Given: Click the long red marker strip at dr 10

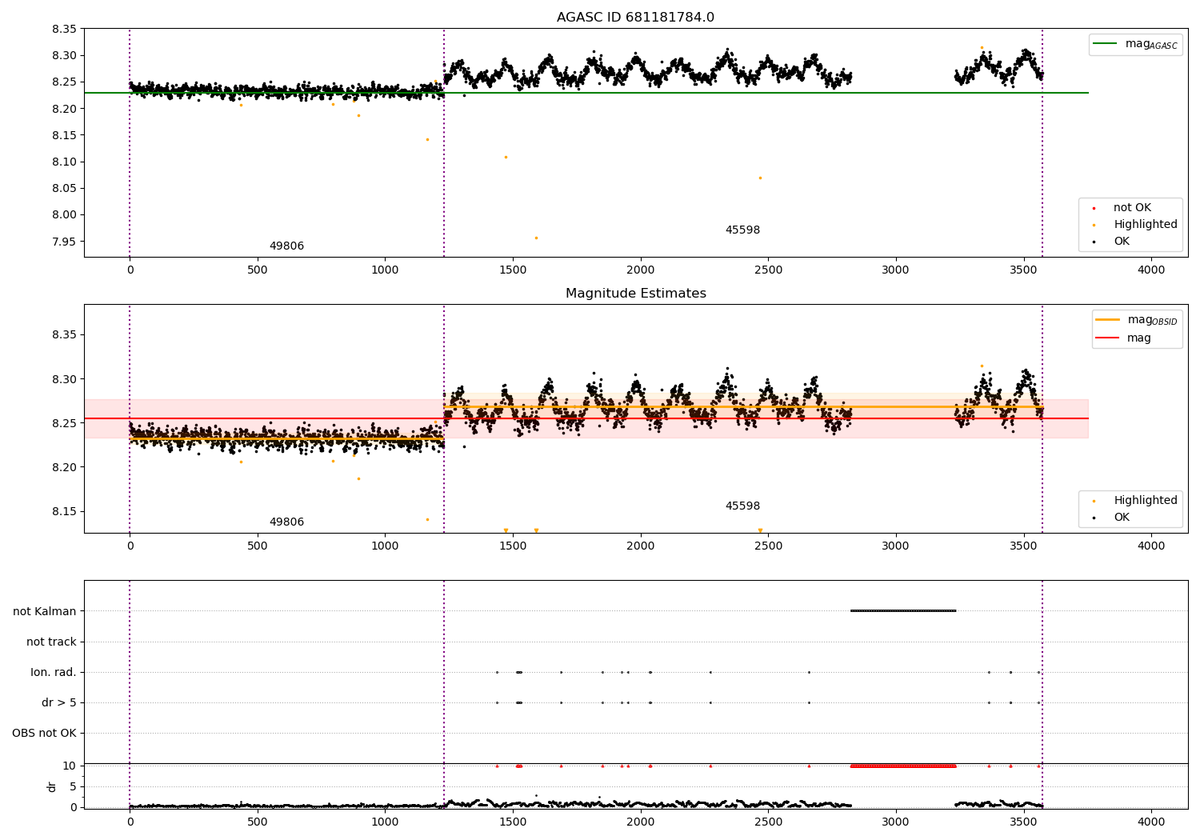Looking at the screenshot, I should click(x=903, y=766).
